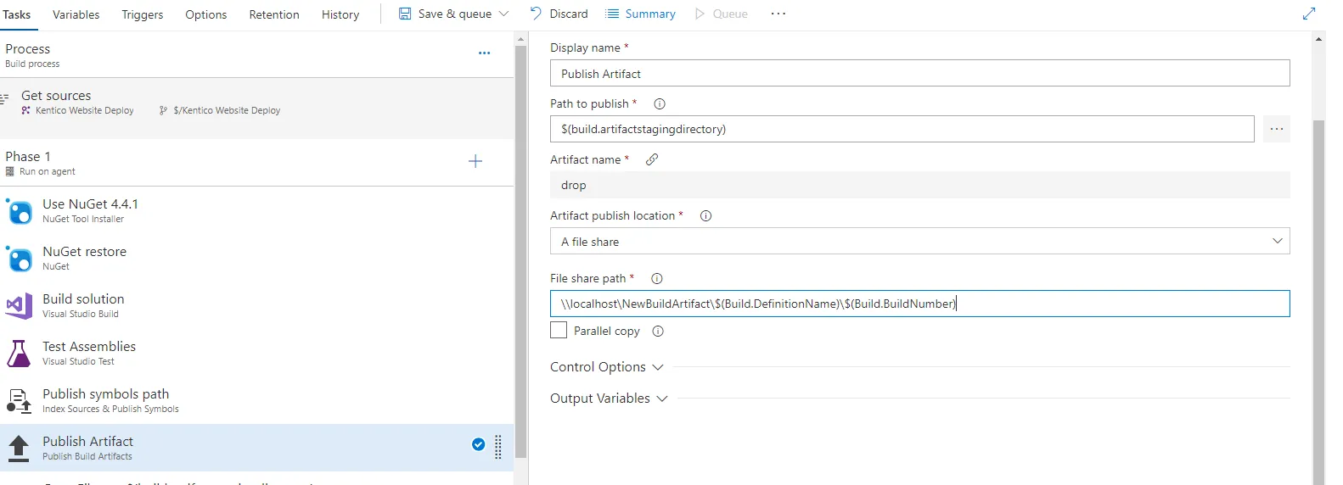
Task: Toggle full screen expand icon
Action: coord(1308,14)
